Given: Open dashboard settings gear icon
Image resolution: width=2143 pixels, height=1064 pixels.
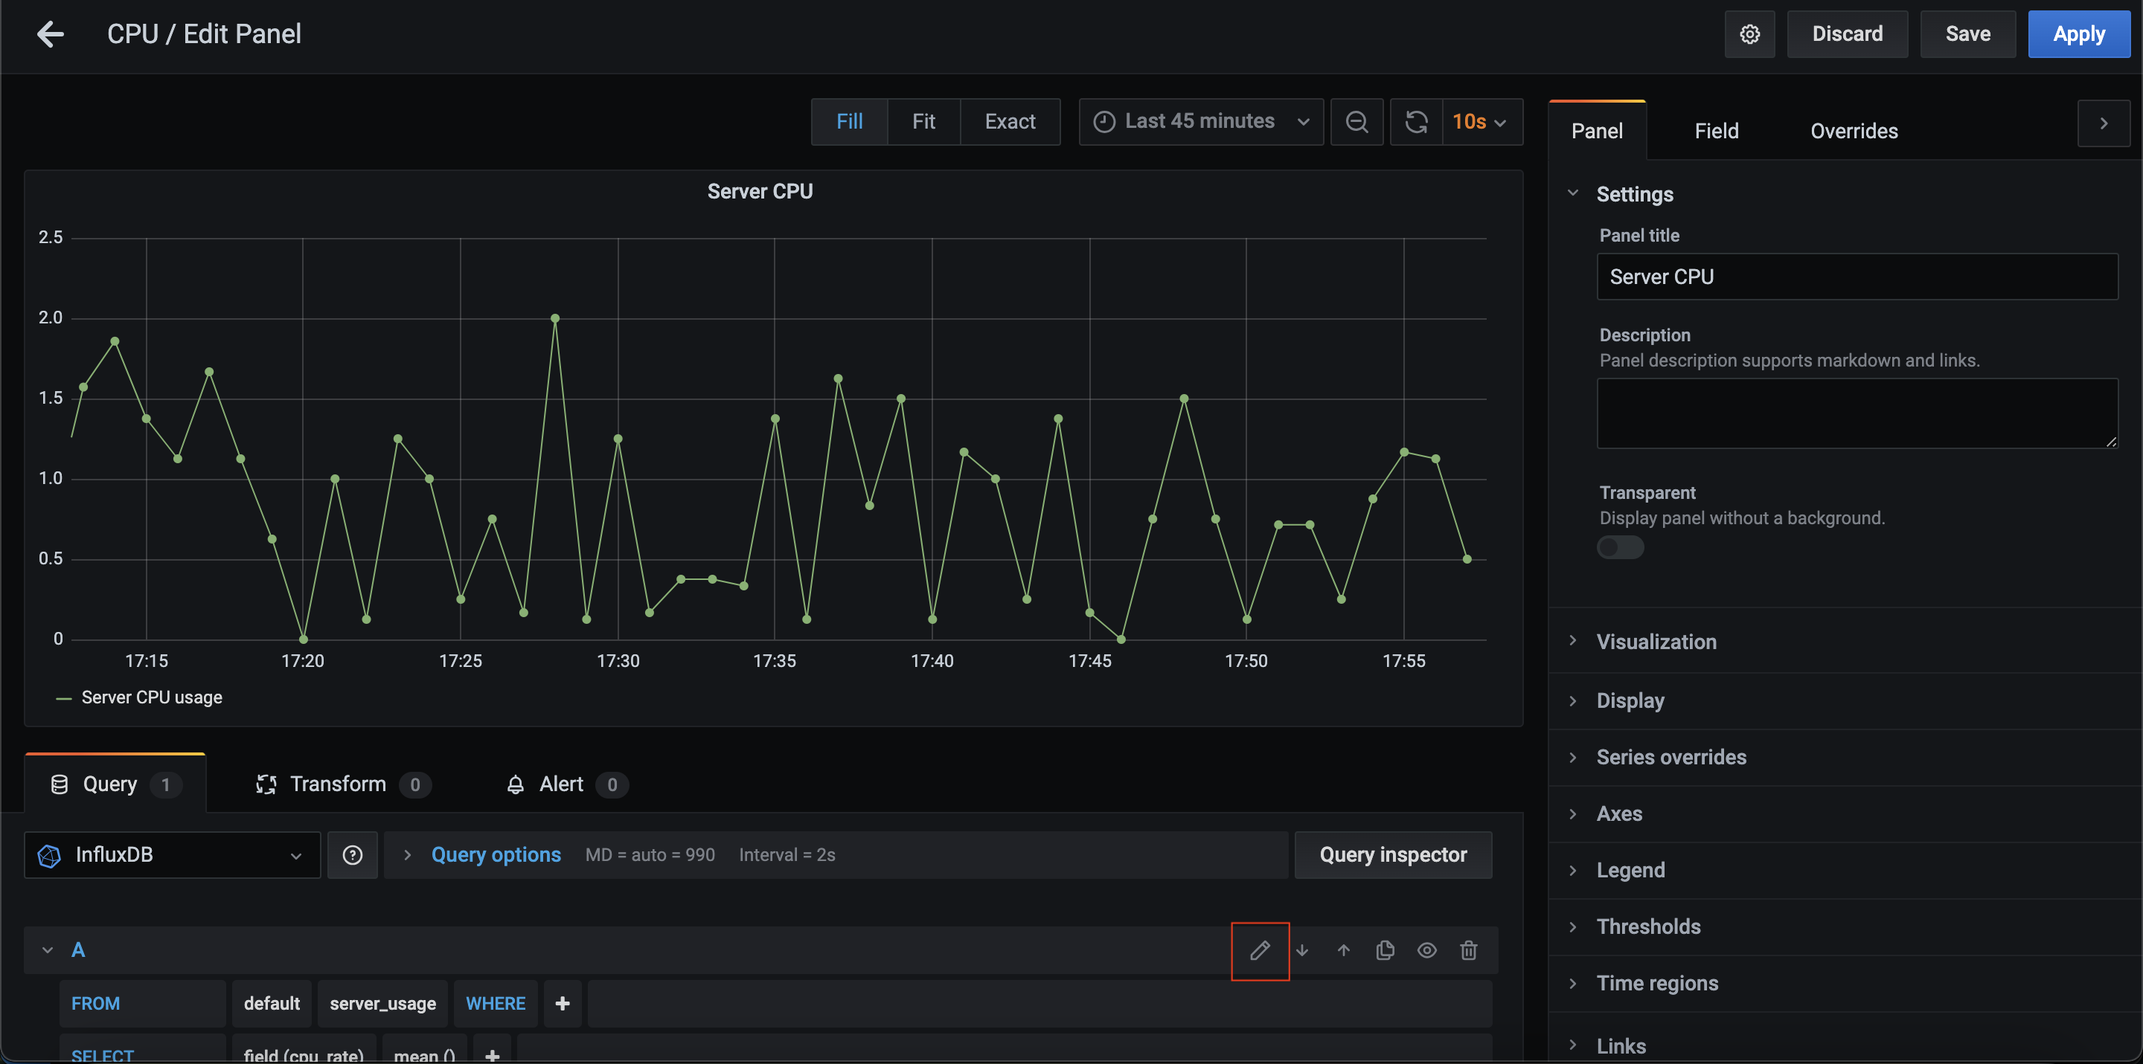Looking at the screenshot, I should tap(1749, 34).
